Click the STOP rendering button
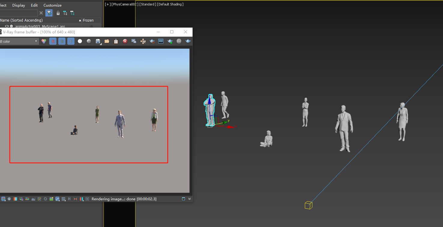Screen dimensions: 443x227 click(179, 41)
